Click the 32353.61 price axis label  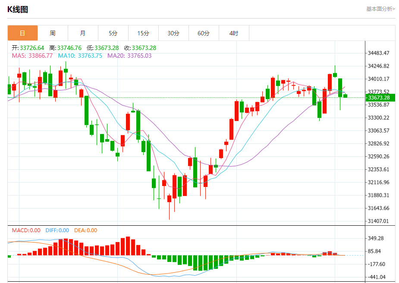point(379,169)
